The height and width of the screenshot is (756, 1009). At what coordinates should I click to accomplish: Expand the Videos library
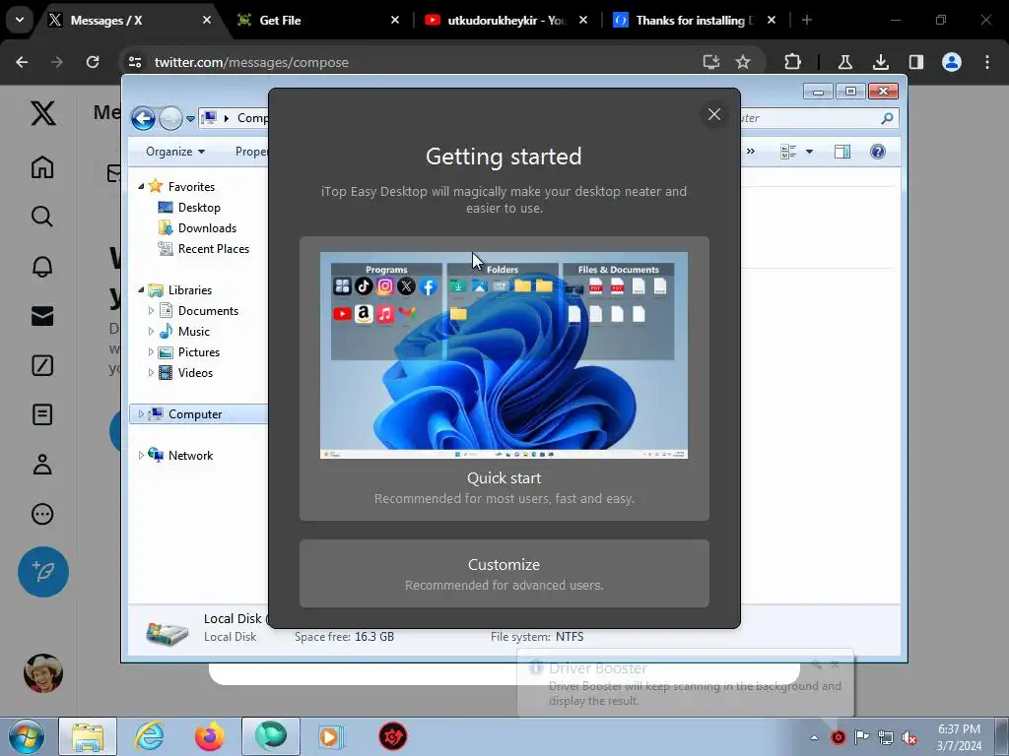pyautogui.click(x=151, y=373)
